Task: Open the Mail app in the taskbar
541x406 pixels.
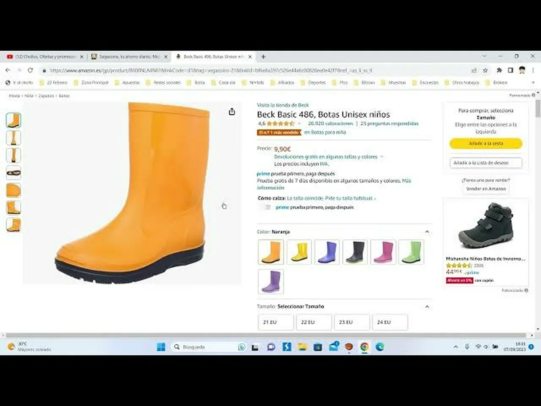Action: coord(333,347)
